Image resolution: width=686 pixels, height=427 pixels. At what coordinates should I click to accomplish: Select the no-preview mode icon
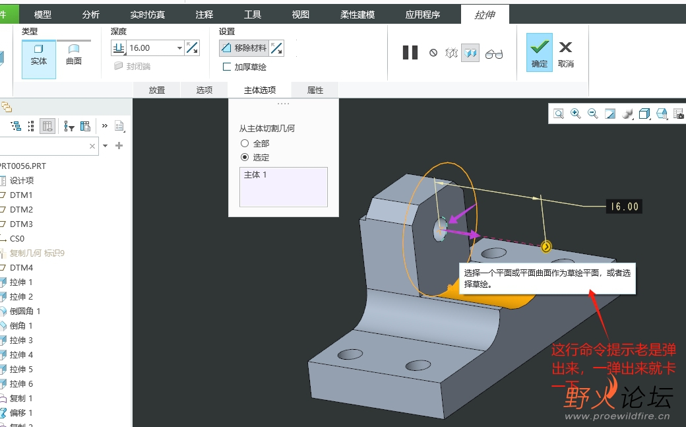point(433,53)
